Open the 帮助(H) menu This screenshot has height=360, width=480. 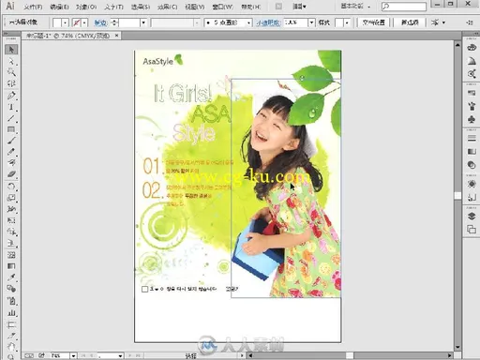tap(251, 7)
